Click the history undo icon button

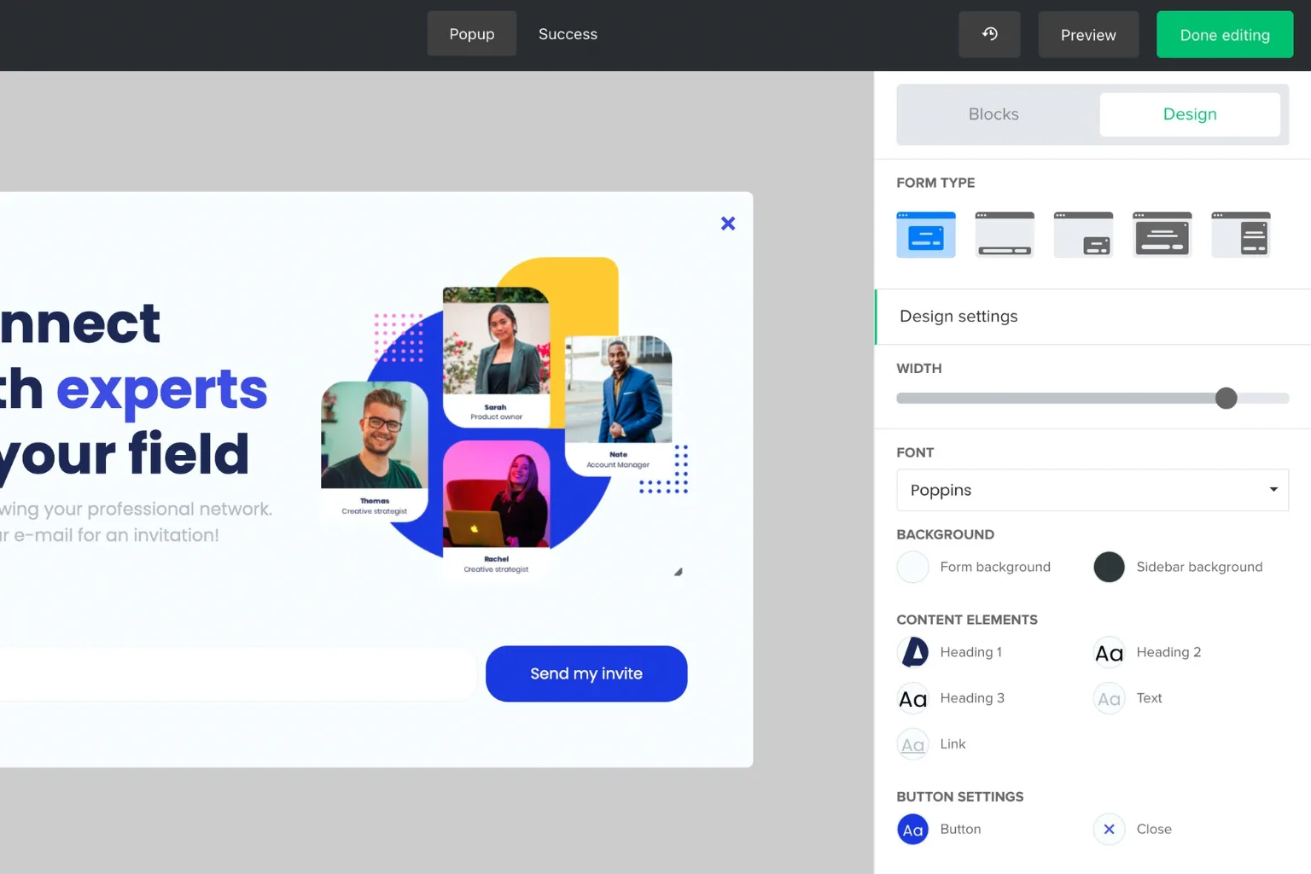(989, 34)
